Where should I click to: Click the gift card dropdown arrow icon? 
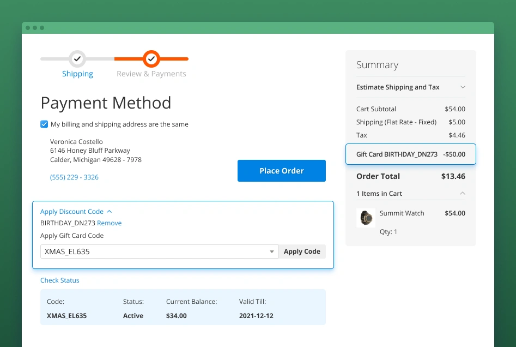click(271, 252)
